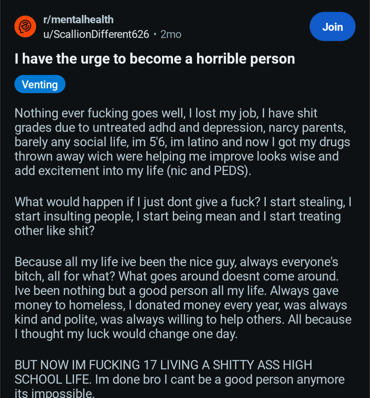Open the r/mentalhealth community avatar icon
This screenshot has width=370, height=398.
pyautogui.click(x=25, y=26)
